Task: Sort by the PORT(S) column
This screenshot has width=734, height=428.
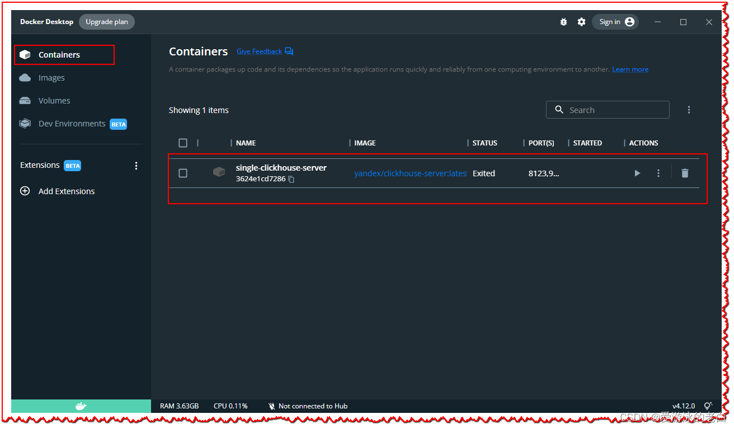Action: tap(541, 143)
